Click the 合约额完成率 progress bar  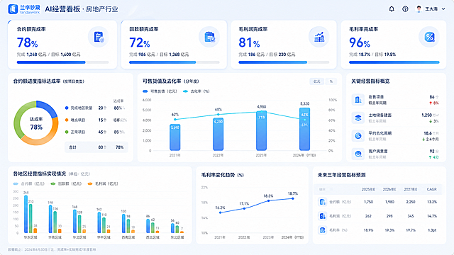tap(63, 62)
